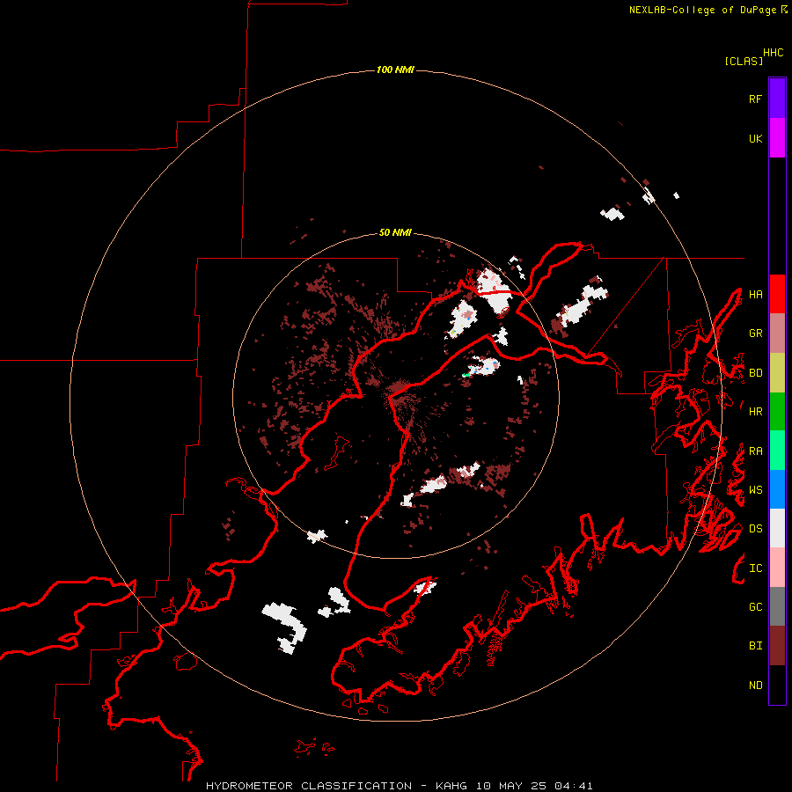
Task: Click the ND black legend swatch
Action: 777,685
